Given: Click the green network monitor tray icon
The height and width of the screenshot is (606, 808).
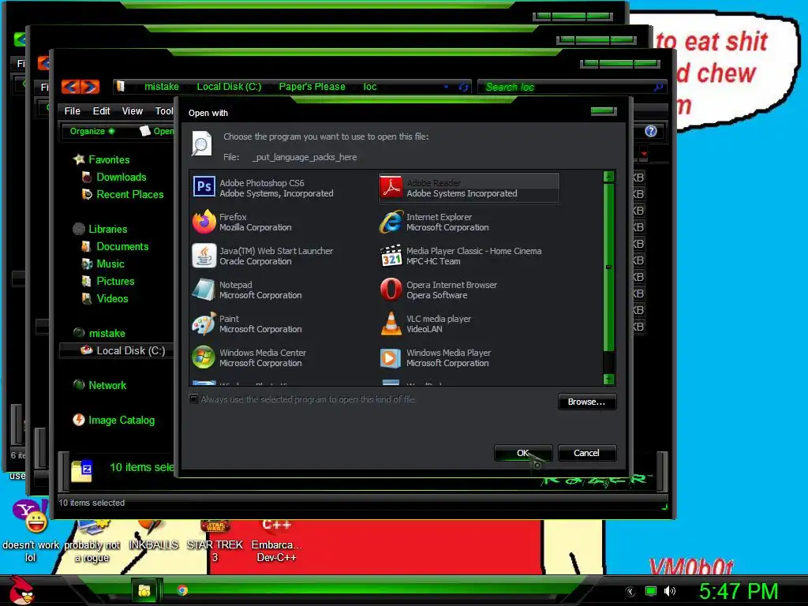Looking at the screenshot, I should 651,591.
